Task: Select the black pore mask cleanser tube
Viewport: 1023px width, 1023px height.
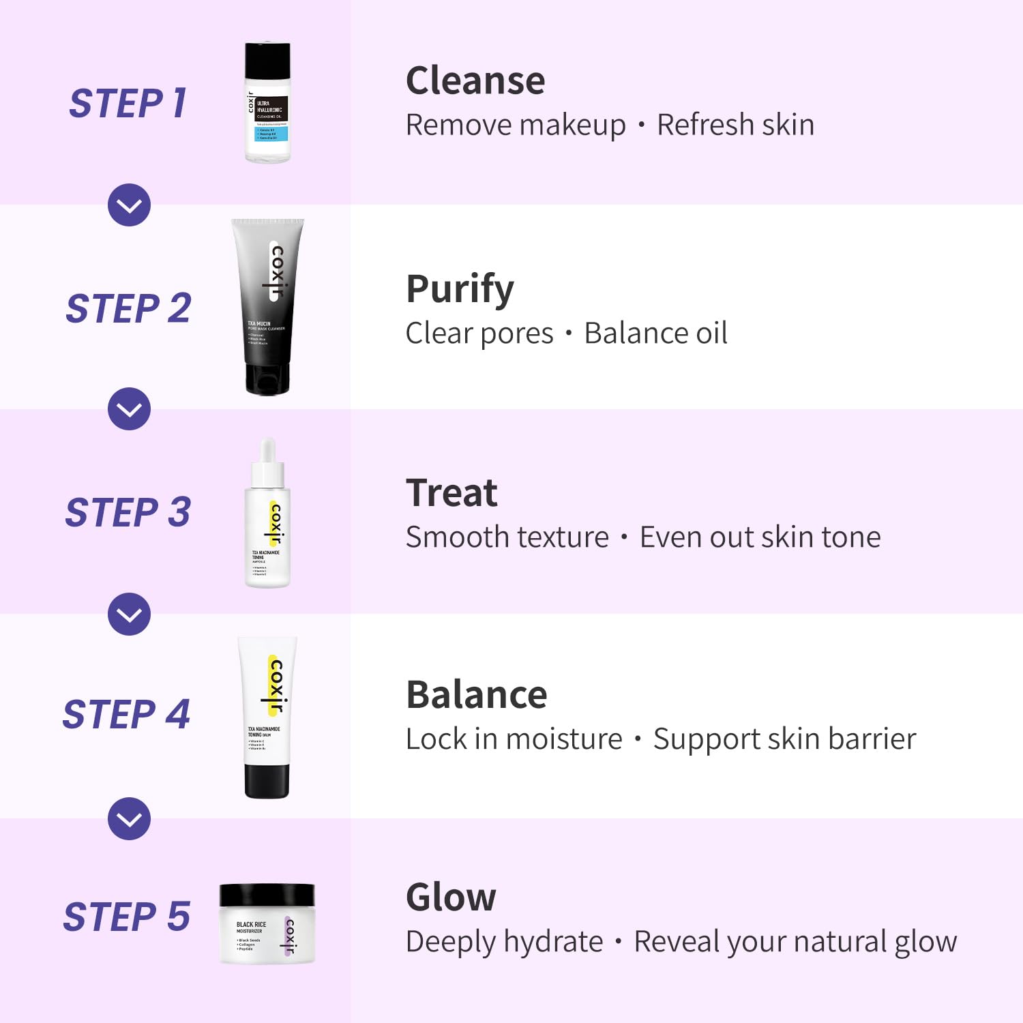Action: coord(268,307)
